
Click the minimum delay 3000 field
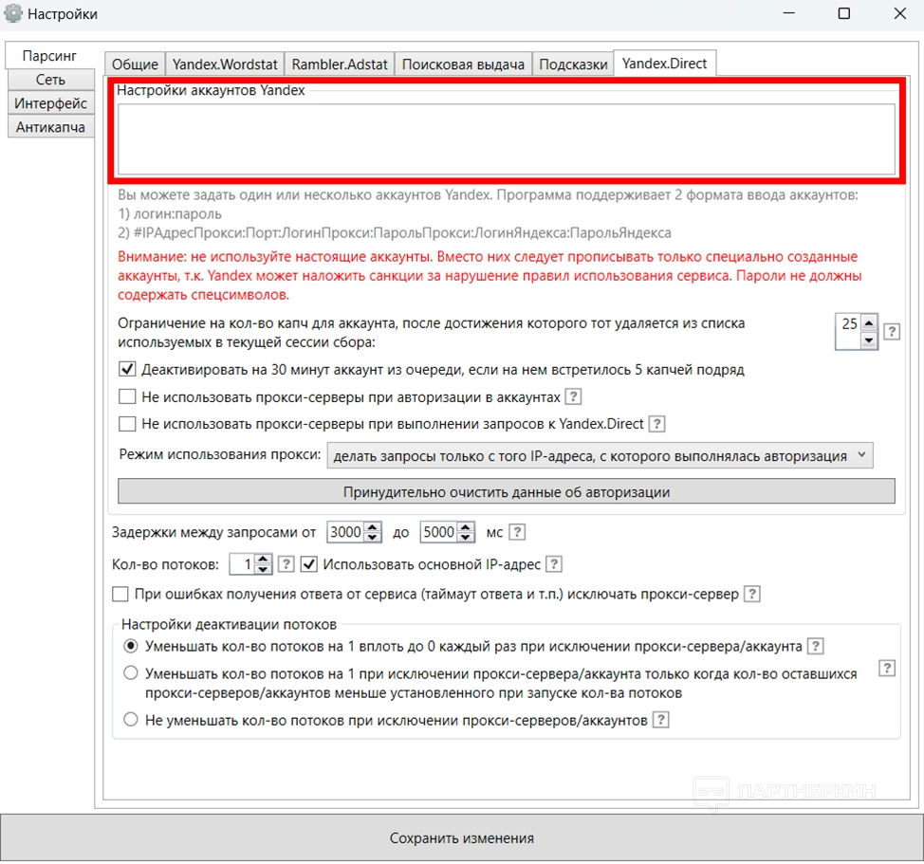pos(346,532)
